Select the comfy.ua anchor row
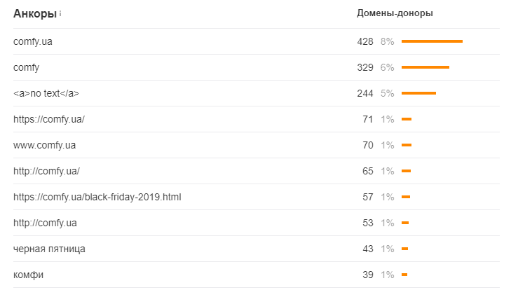 click(33, 41)
